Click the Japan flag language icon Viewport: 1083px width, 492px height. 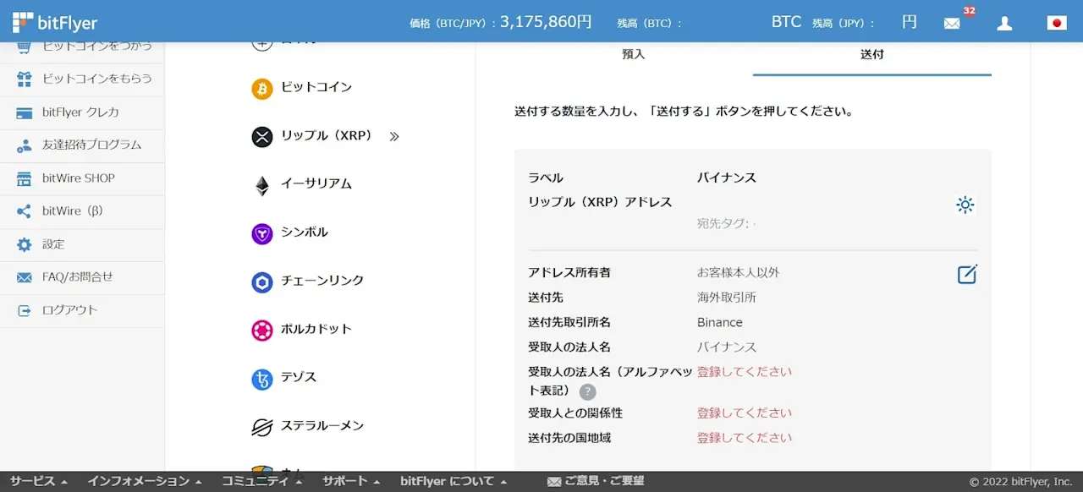(1057, 23)
